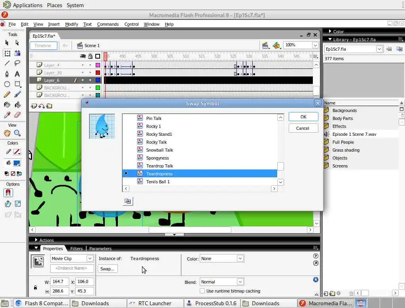Expand the Color panel
Screen dimensions: 405x308
point(330,31)
